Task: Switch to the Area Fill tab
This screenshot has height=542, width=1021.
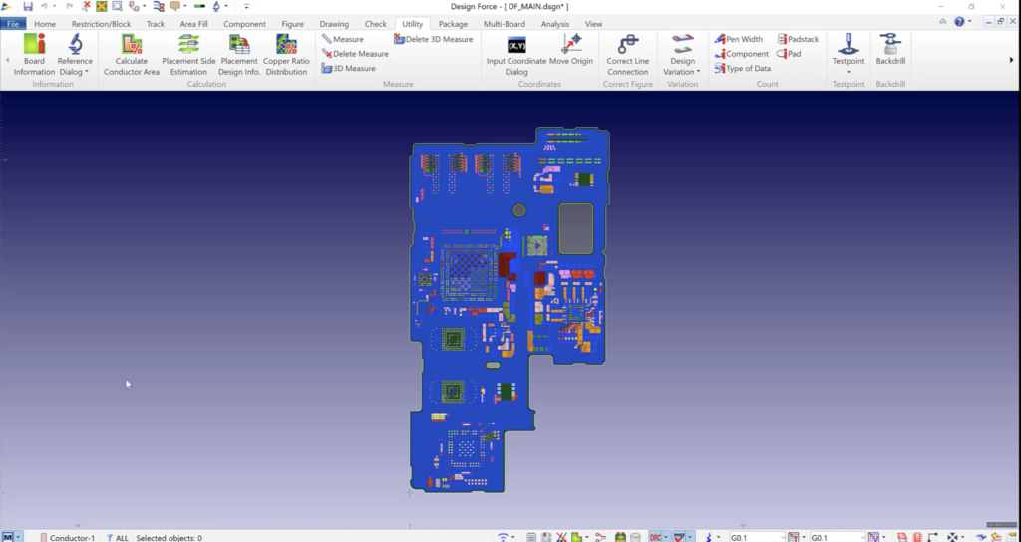Action: 194,24
